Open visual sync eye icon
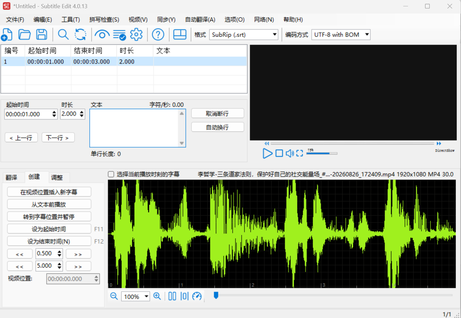The image size is (461, 318). [102, 34]
